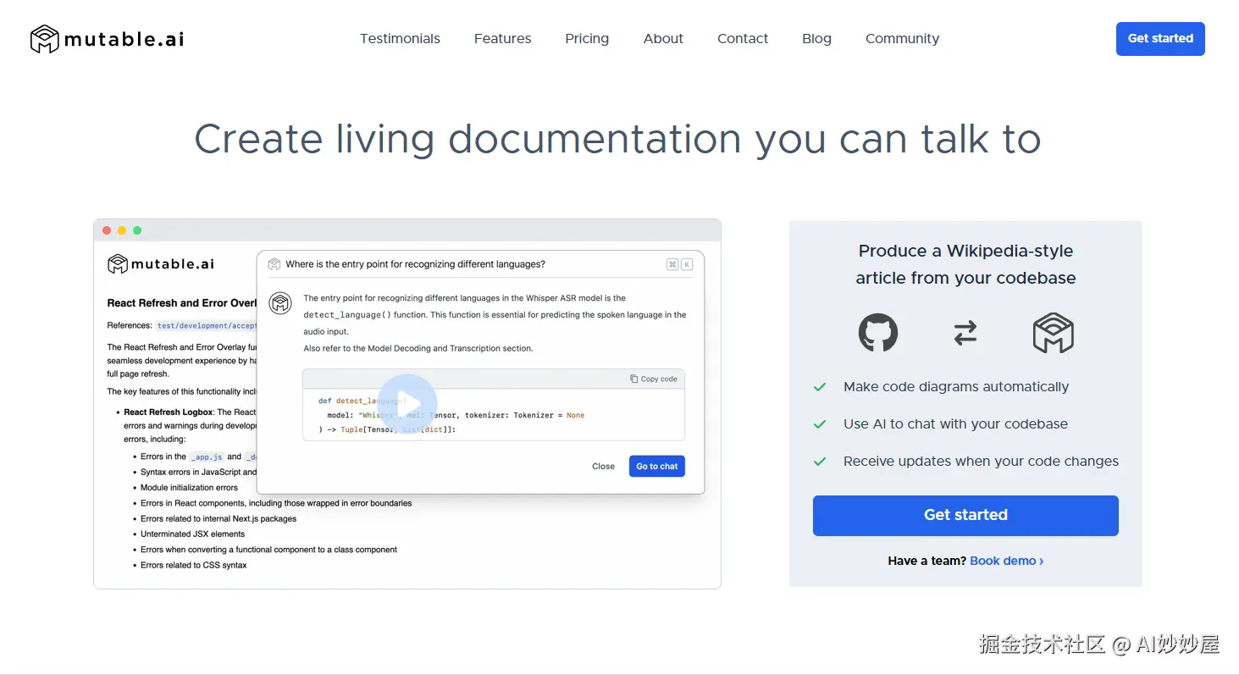Viewport: 1239px width, 675px height.
Task: Select About in the navigation
Action: coord(663,39)
